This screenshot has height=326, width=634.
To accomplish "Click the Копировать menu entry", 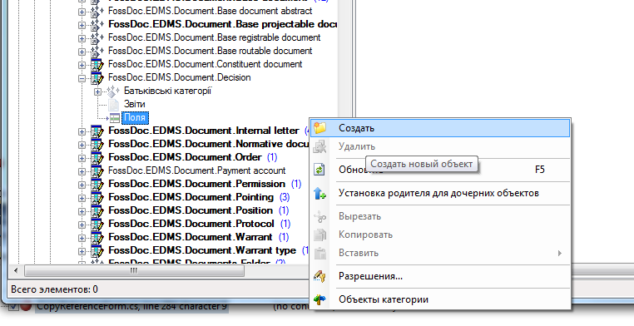I will [440, 235].
